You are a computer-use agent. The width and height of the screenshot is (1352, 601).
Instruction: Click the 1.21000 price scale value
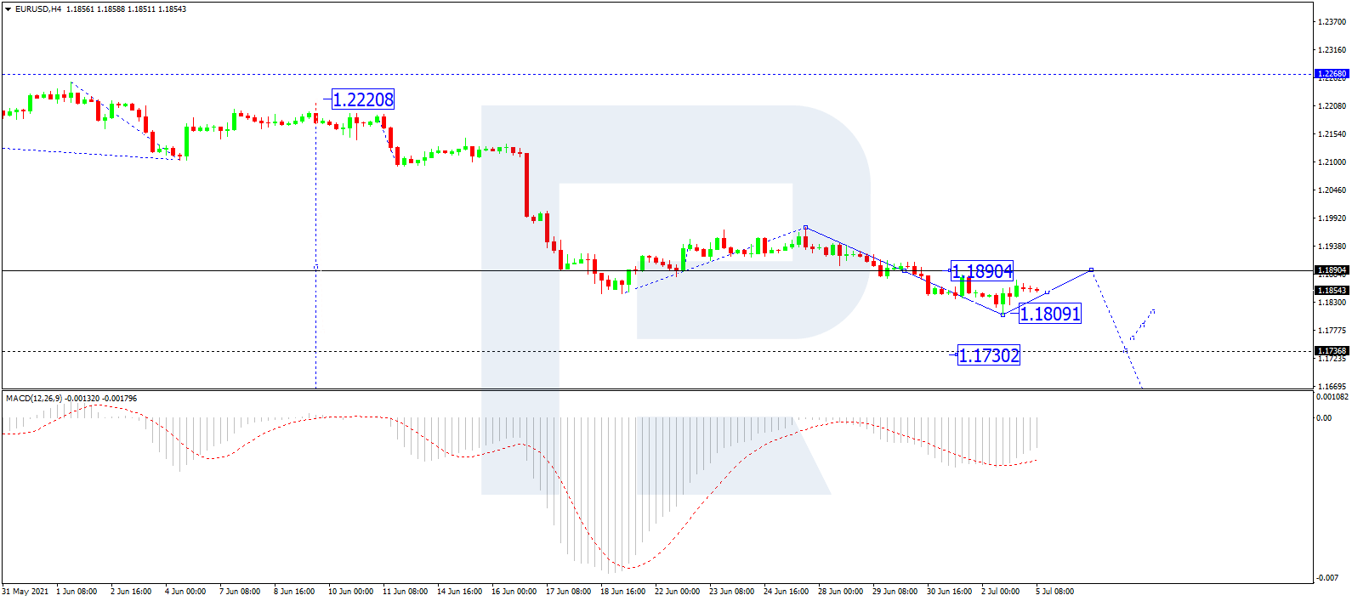point(1332,162)
